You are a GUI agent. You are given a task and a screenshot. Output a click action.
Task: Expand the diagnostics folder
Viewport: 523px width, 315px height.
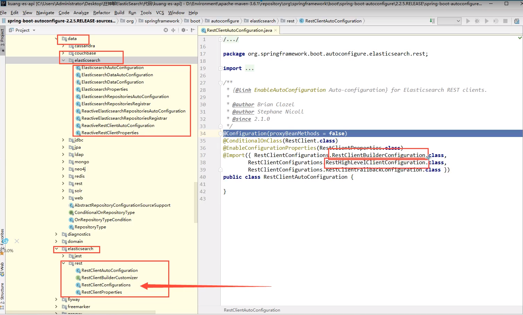[56, 234]
